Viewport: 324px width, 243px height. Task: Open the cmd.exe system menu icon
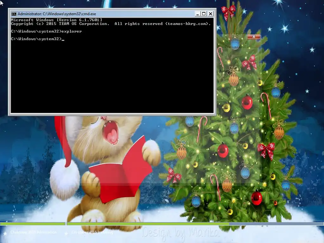pos(14,14)
